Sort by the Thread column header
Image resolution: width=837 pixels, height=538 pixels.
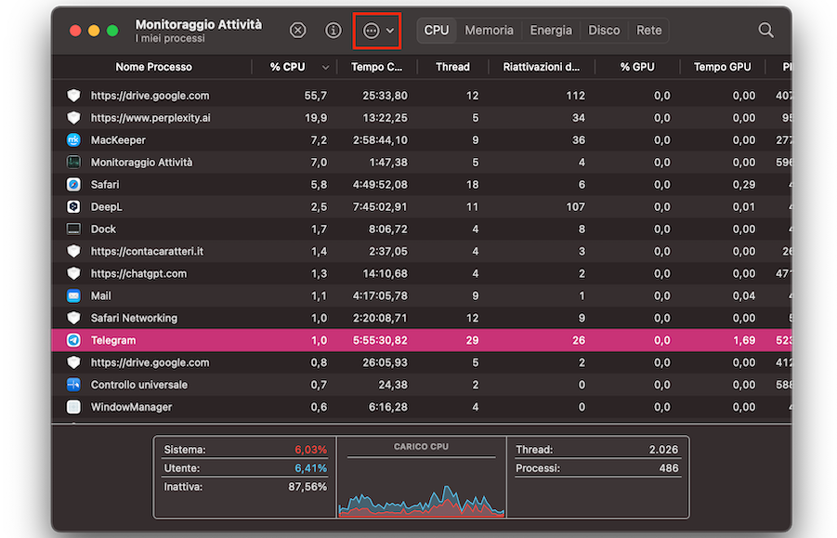452,67
